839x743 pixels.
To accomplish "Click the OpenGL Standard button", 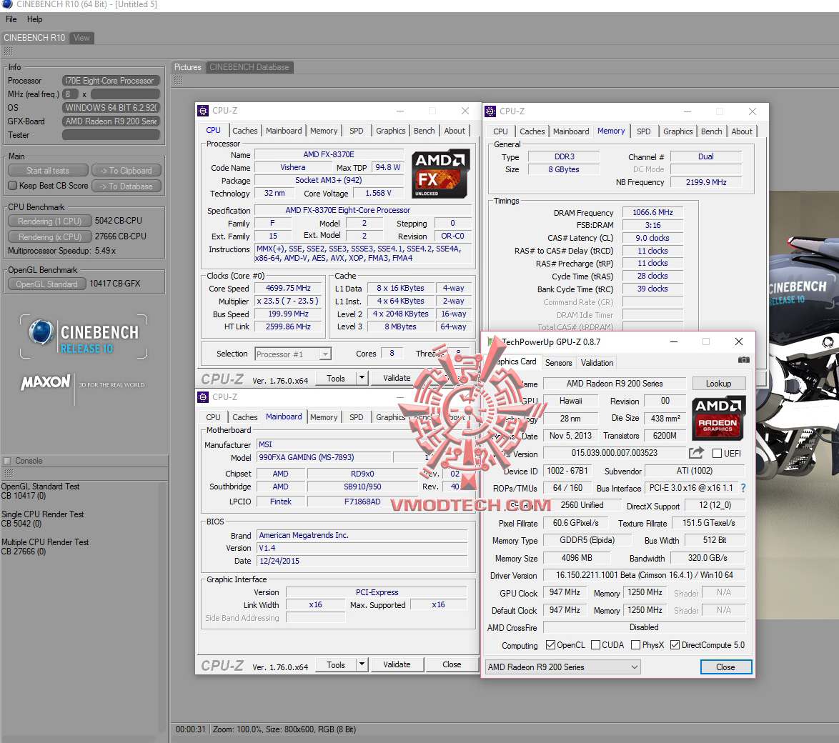I will (x=47, y=284).
